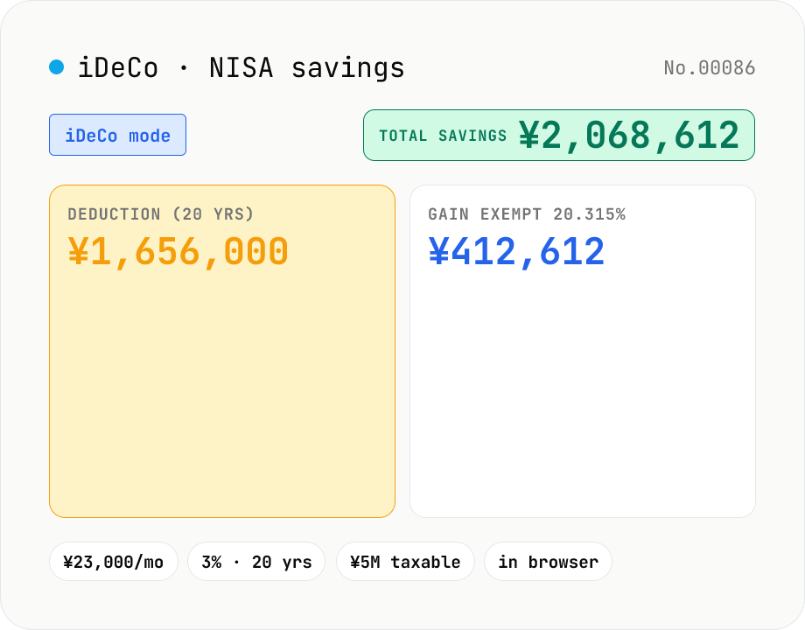This screenshot has height=630, width=805.
Task: Select the 'GAIN EXEMPT 20.315%' label
Action: tap(527, 214)
